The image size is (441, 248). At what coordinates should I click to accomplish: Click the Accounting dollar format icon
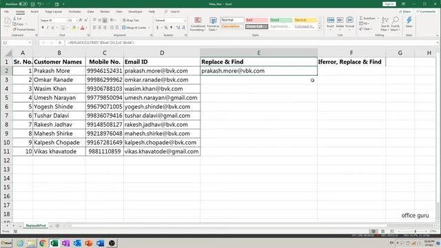click(158, 28)
